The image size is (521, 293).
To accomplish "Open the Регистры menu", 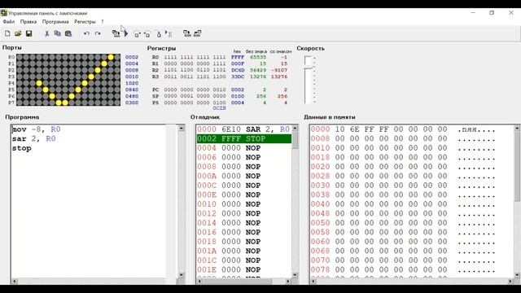I will [x=85, y=22].
